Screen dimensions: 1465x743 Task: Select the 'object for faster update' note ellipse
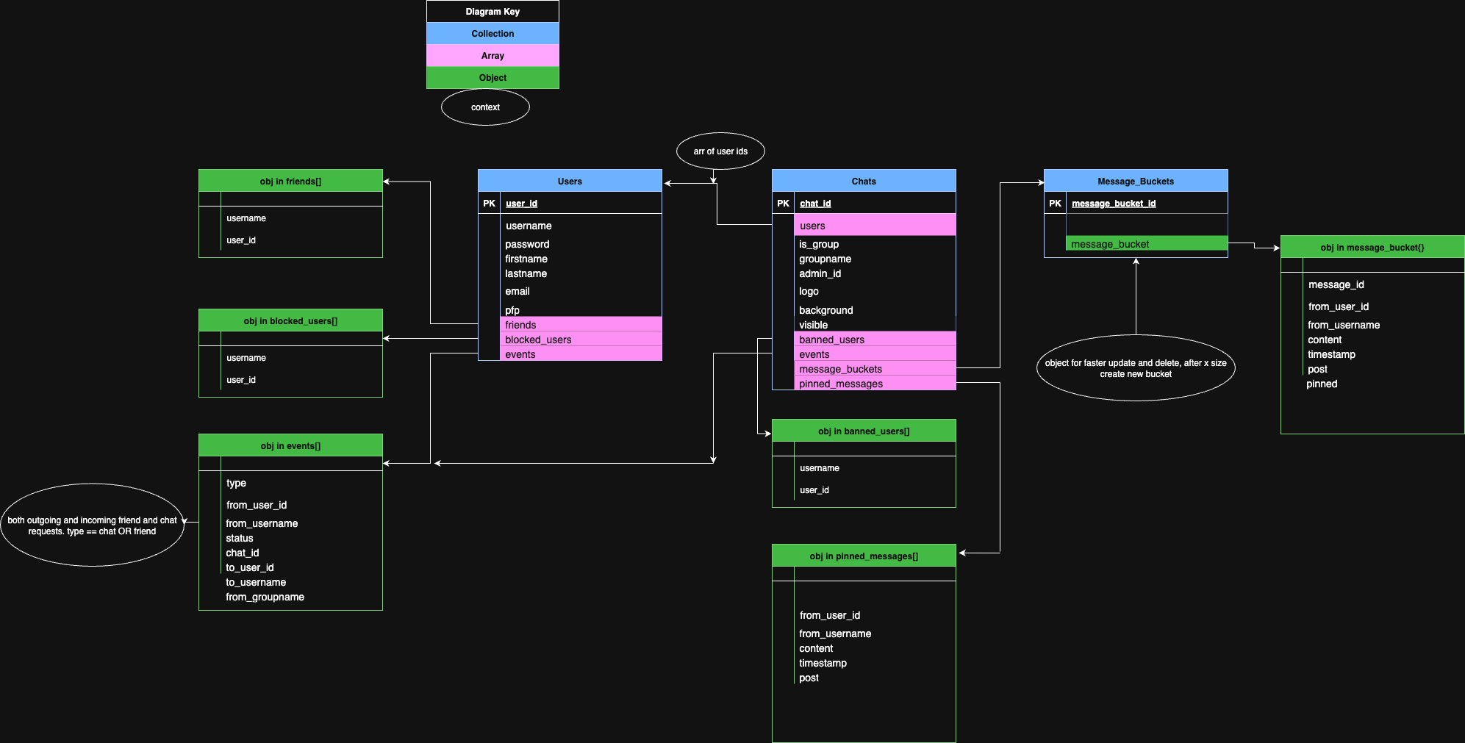(1136, 368)
